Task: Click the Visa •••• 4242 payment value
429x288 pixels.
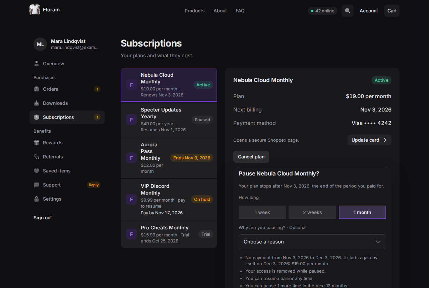Action: [x=371, y=123]
